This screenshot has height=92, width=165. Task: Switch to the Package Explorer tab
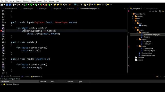tap(152, 8)
